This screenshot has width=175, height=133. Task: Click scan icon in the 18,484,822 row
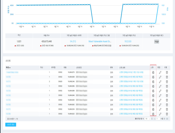coord(153,114)
